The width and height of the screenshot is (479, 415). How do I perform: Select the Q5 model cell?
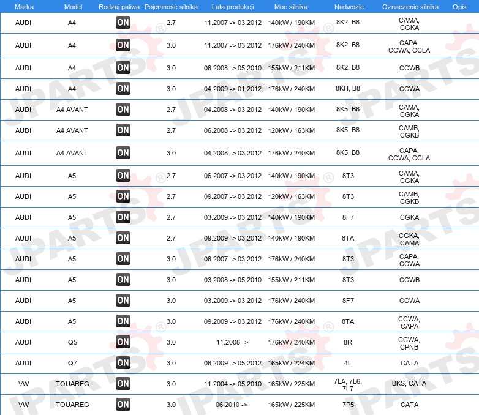coord(72,342)
